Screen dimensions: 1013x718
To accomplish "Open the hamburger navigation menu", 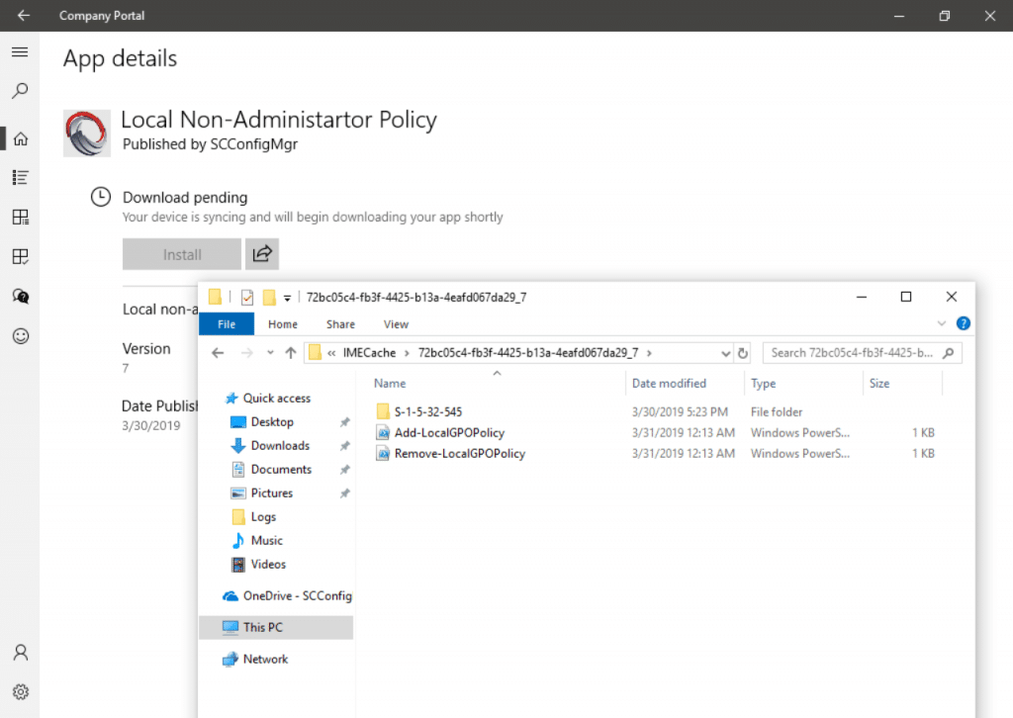I will click(x=20, y=50).
